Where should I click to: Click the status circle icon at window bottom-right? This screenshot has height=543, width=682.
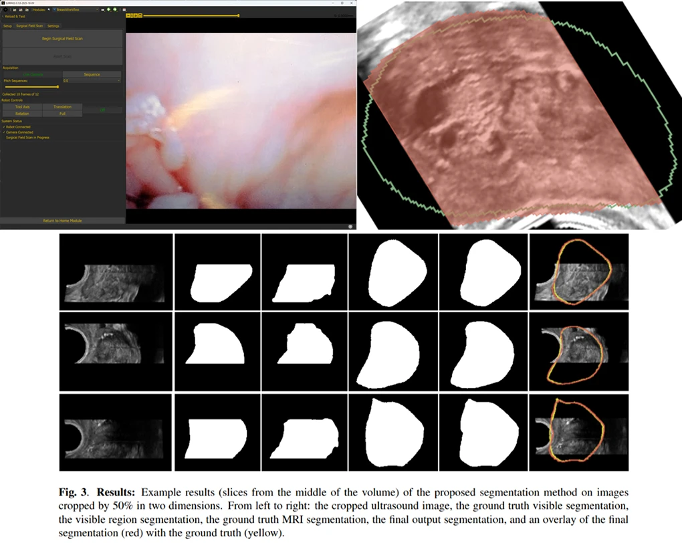click(x=350, y=227)
